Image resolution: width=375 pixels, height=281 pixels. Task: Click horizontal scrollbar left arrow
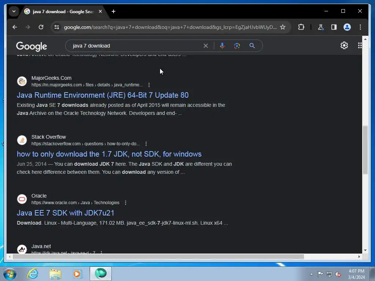pyautogui.click(x=10, y=256)
